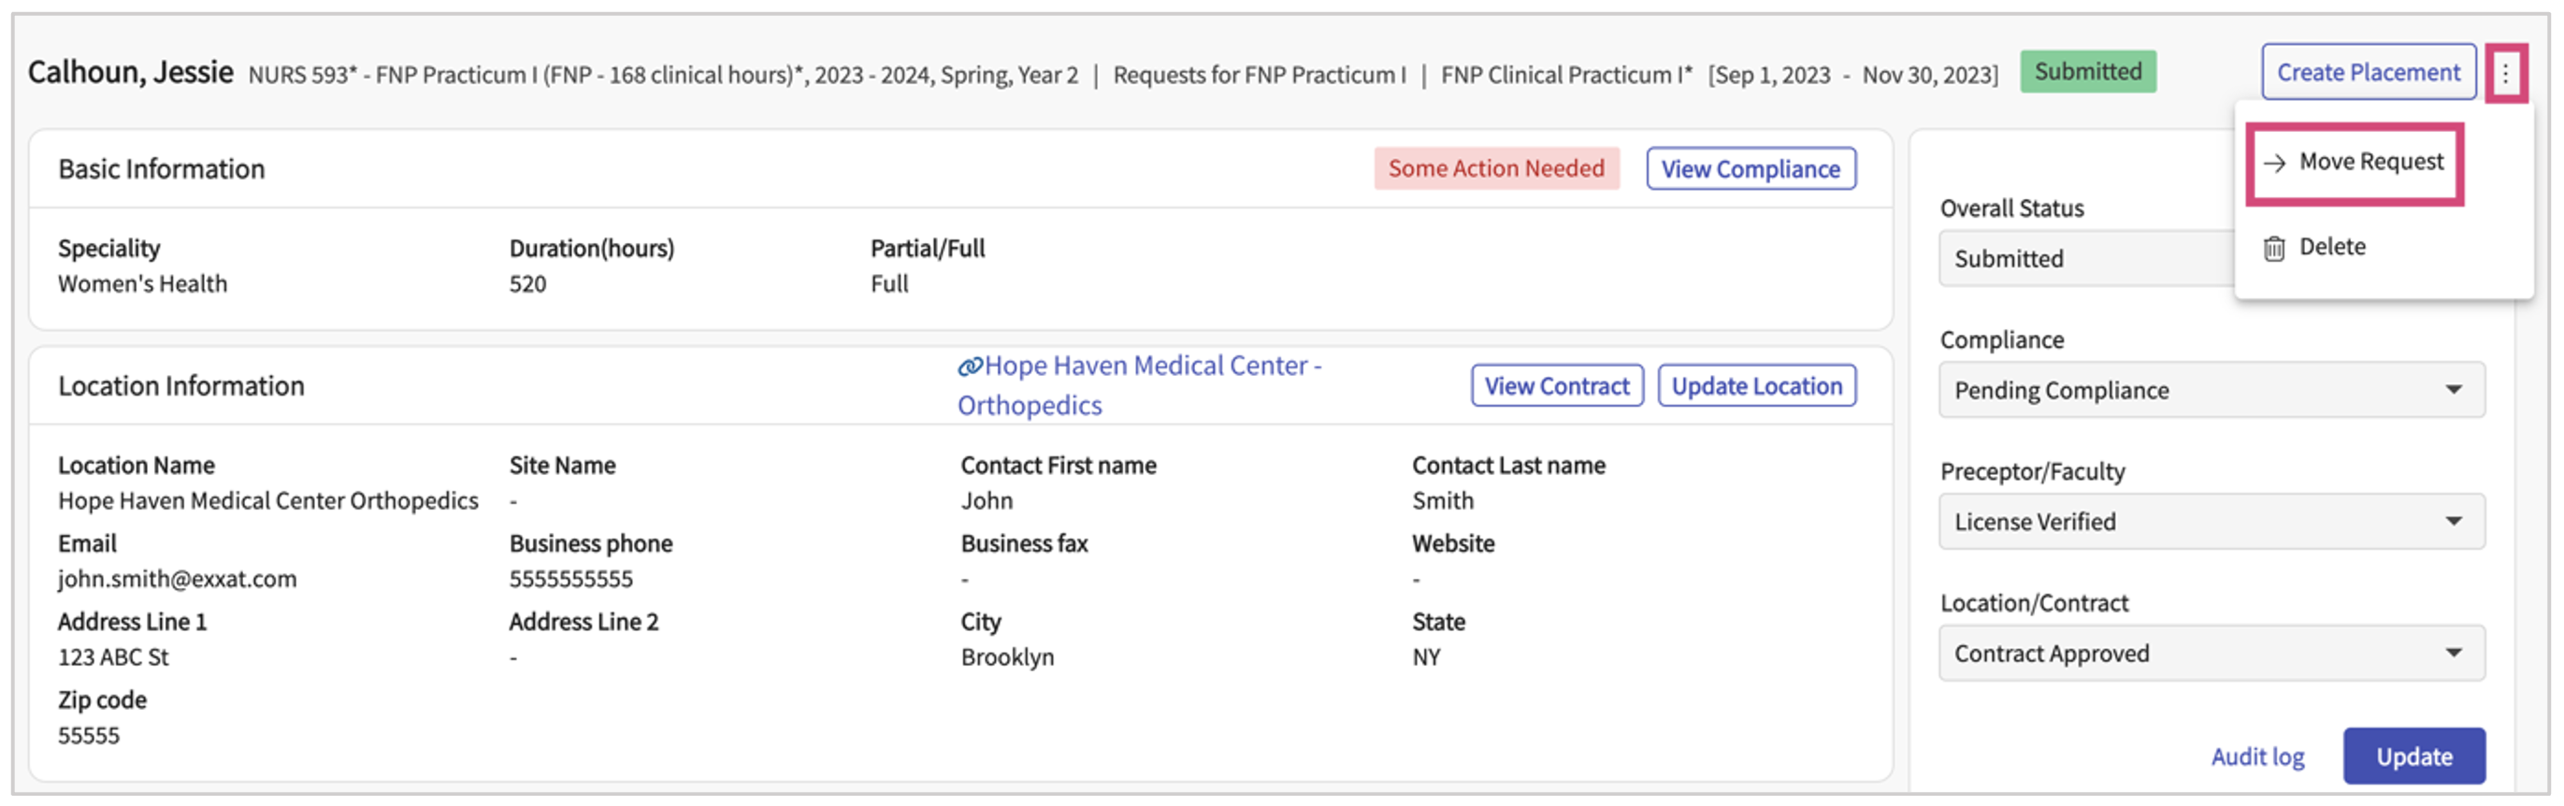Click the Basic Information section header
Image resolution: width=2564 pixels, height=806 pixels.
pos(161,169)
